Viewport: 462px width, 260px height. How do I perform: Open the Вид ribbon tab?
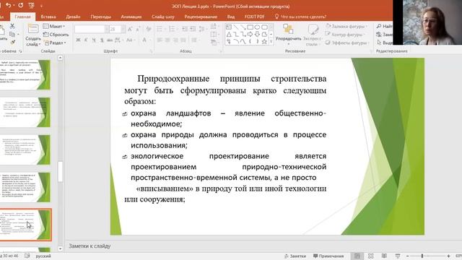click(x=231, y=17)
